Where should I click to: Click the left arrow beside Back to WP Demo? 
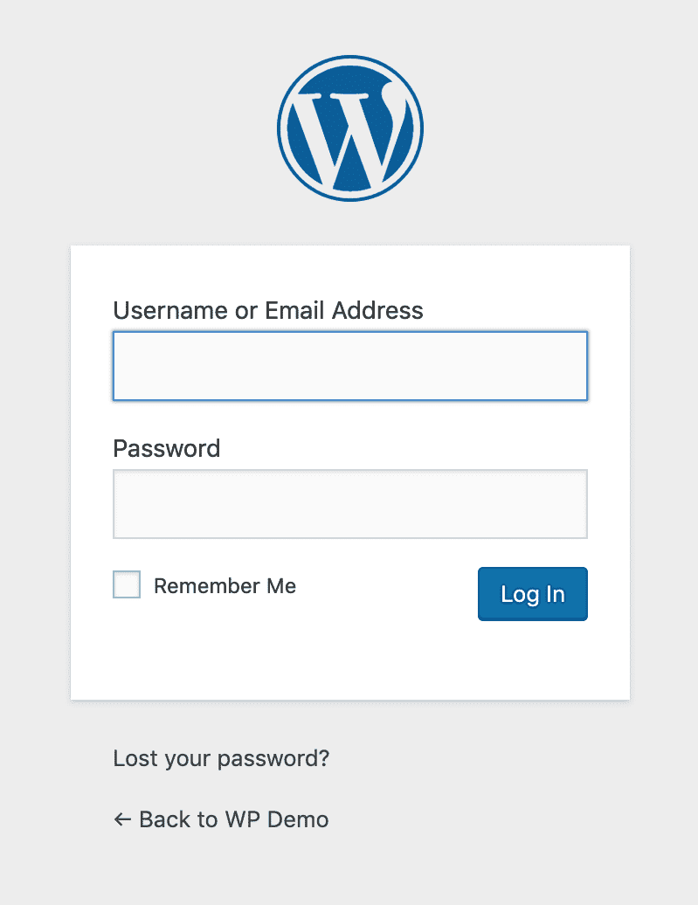pos(121,819)
